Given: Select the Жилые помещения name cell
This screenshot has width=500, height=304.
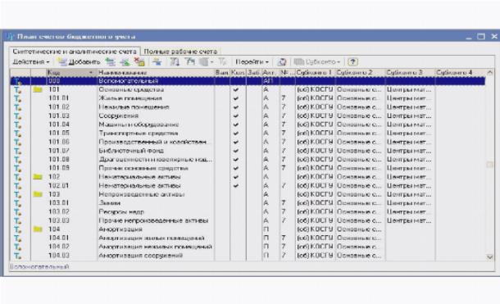Looking at the screenshot, I should (156, 98).
